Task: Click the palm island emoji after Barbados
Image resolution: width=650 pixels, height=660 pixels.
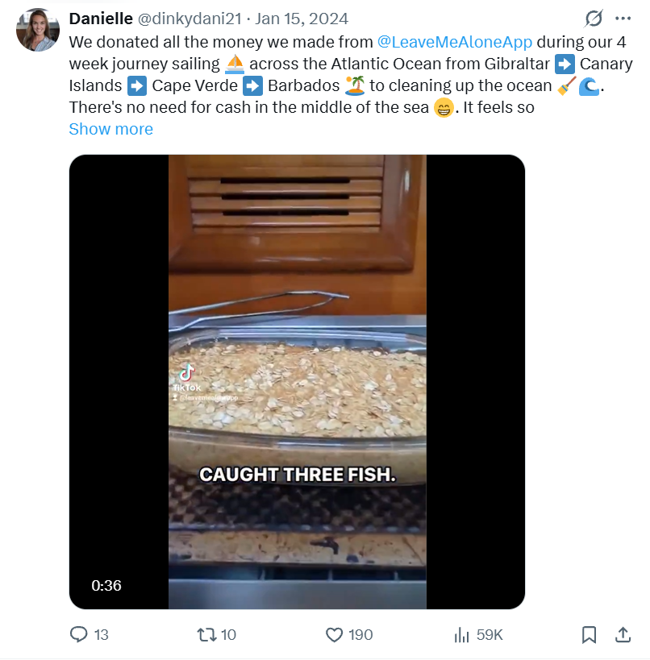Action: click(355, 85)
